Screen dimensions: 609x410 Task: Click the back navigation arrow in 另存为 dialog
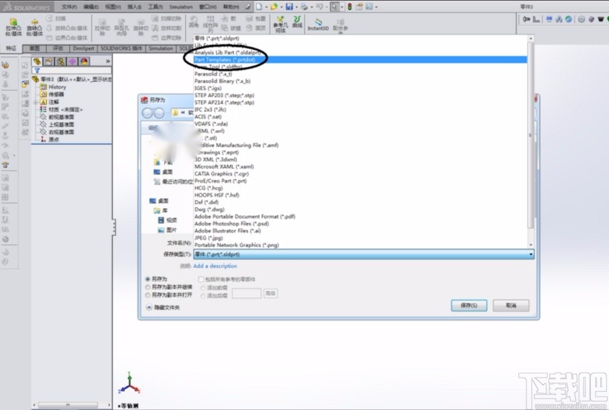click(147, 113)
